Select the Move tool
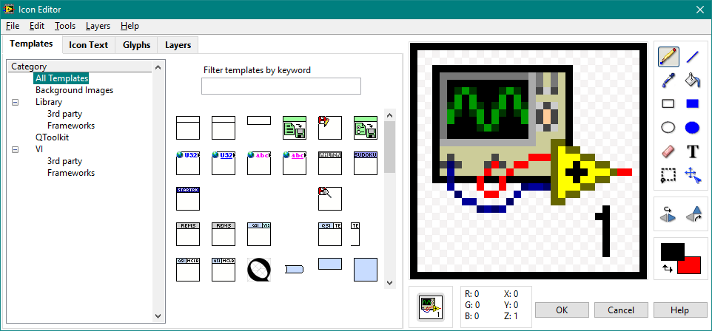This screenshot has width=712, height=331. pos(693,175)
